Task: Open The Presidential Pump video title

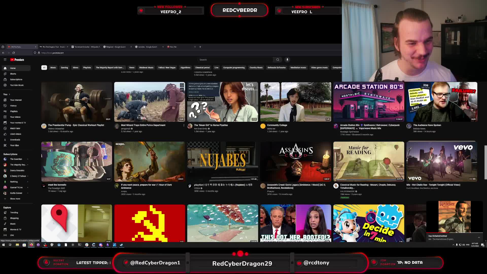Action: coord(76,125)
